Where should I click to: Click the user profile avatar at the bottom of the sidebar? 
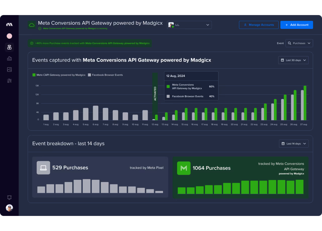(9, 208)
